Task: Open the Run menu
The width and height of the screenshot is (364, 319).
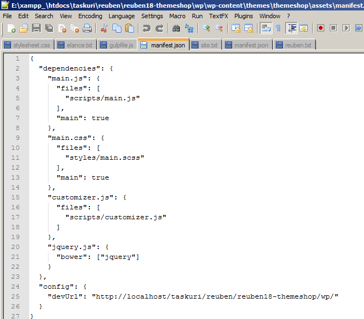Action: [x=197, y=16]
